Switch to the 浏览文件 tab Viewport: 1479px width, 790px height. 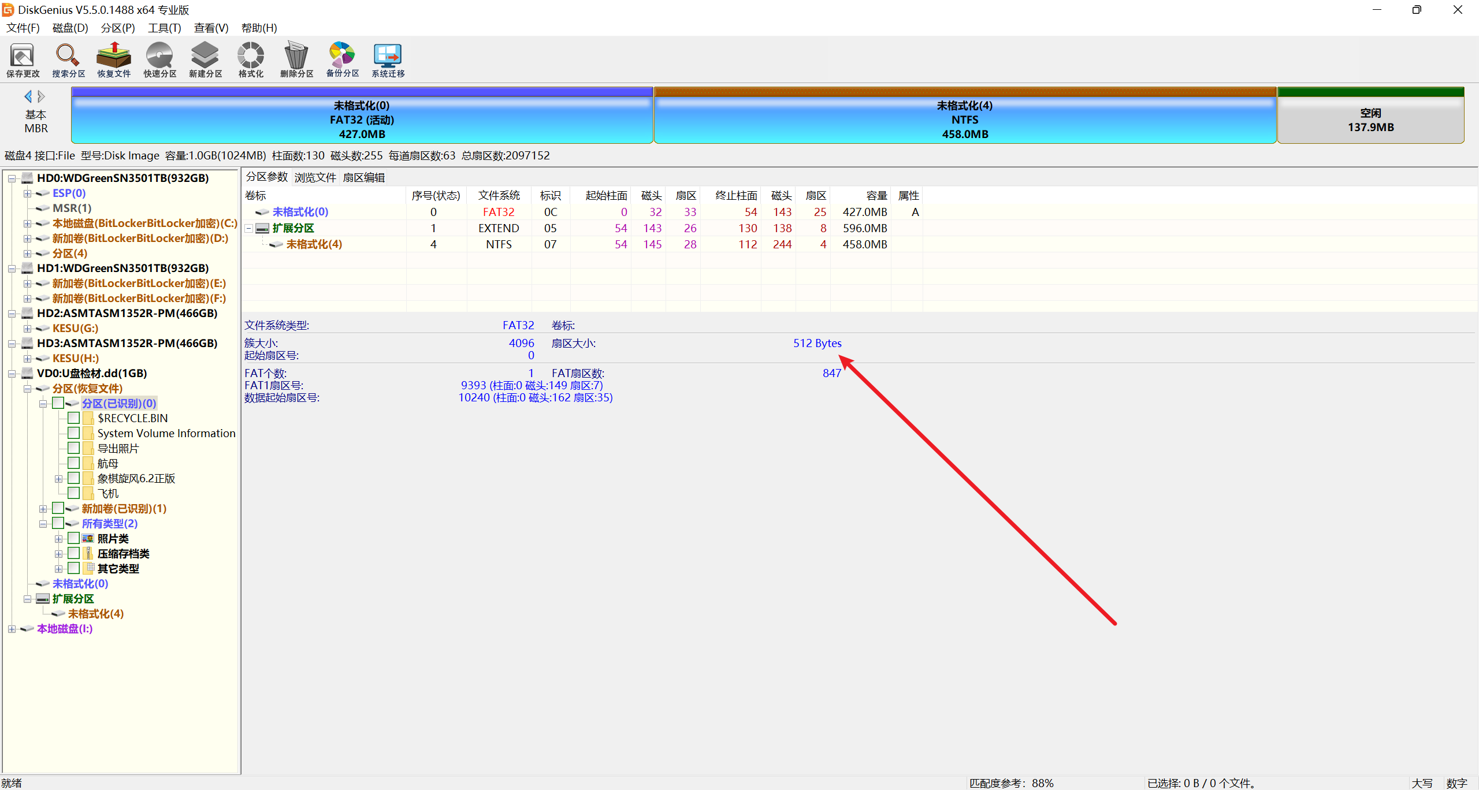point(315,177)
